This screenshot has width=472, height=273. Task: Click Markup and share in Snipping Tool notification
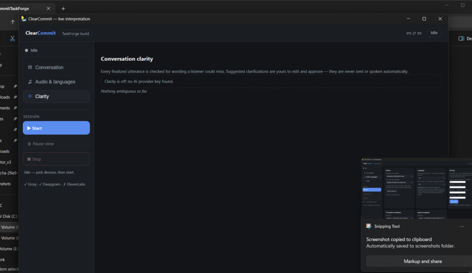[423, 261]
